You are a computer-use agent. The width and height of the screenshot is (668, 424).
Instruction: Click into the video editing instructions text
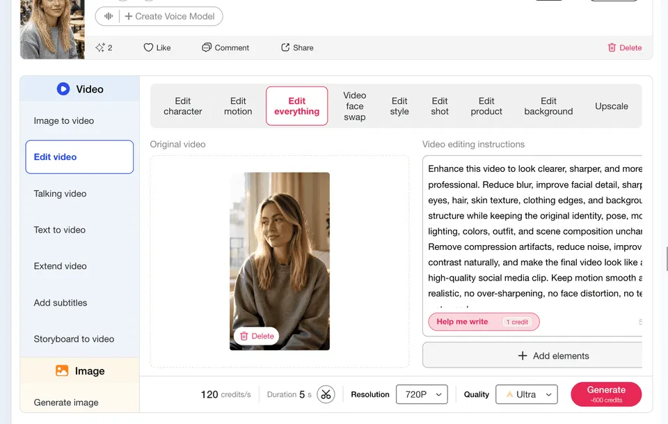534,231
